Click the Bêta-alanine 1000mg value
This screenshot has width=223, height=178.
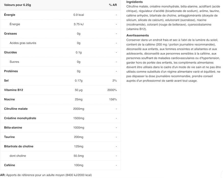pos(79,128)
